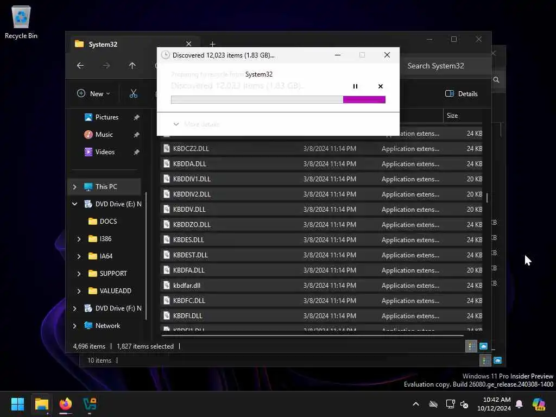556x417 pixels.
Task: Pause the recycle operation
Action: [x=355, y=86]
